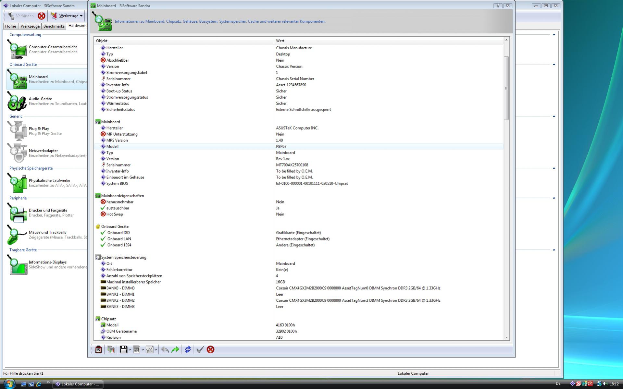Open Physikalische Laufwerke module icon

pos(17,183)
